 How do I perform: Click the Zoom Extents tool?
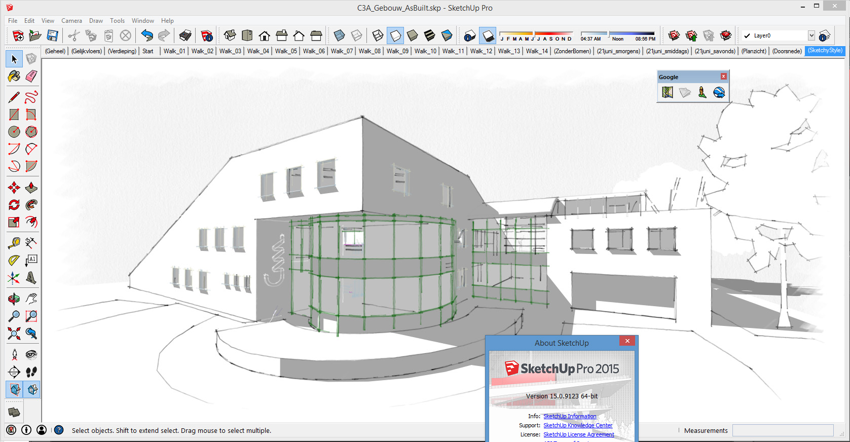pos(14,334)
